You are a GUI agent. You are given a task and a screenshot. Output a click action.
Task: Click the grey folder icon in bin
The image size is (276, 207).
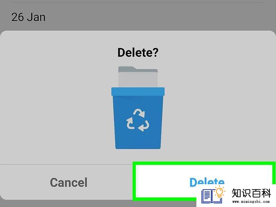(x=138, y=77)
